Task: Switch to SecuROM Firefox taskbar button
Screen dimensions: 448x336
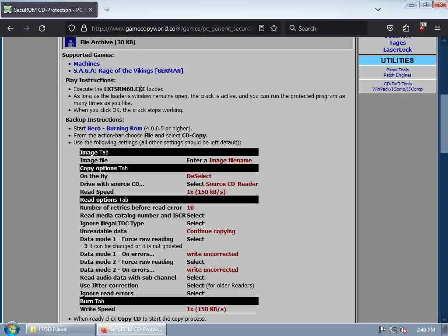Action: point(132,329)
